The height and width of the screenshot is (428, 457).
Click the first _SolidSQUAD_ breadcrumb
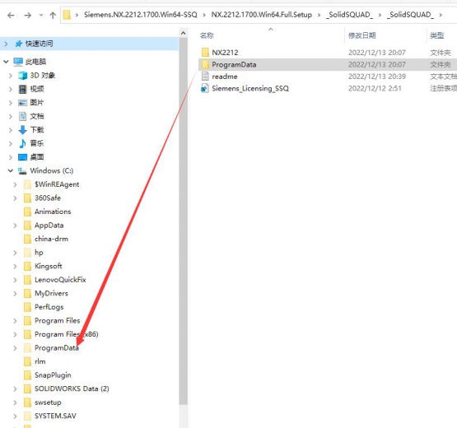(x=349, y=15)
